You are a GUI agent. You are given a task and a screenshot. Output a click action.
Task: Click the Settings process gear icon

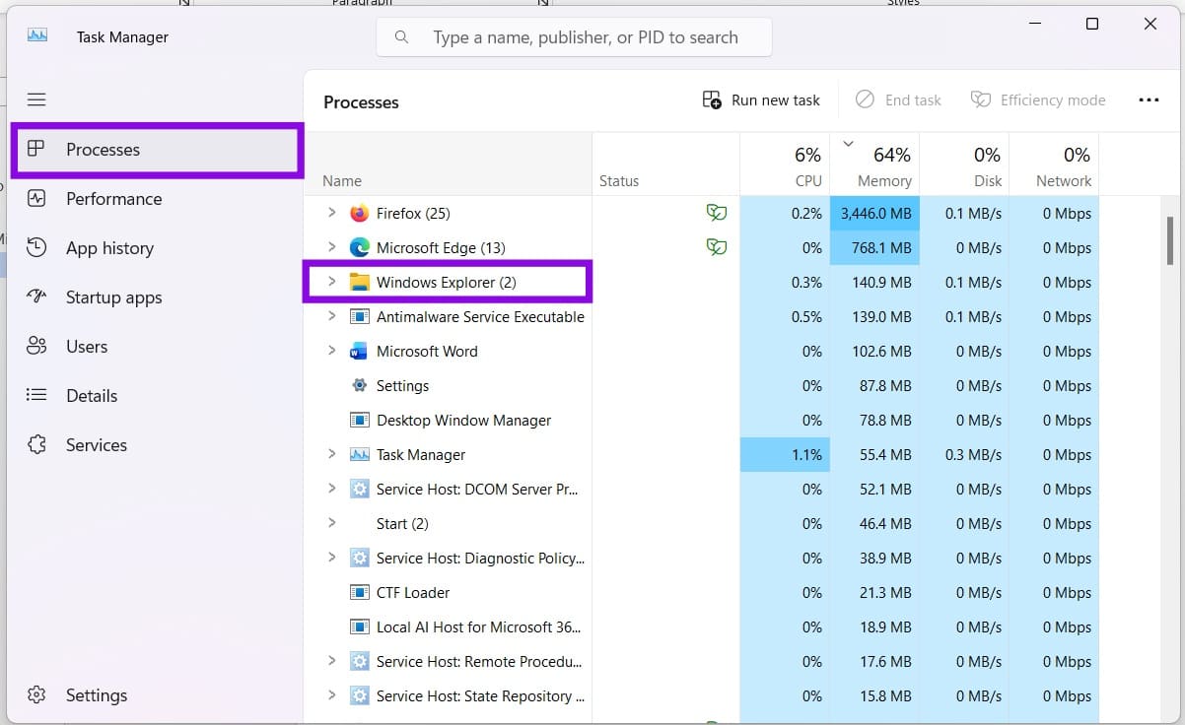(359, 385)
